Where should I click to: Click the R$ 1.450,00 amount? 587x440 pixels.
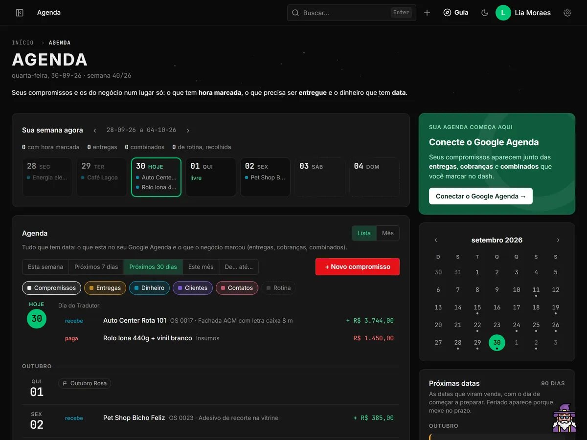pos(374,338)
